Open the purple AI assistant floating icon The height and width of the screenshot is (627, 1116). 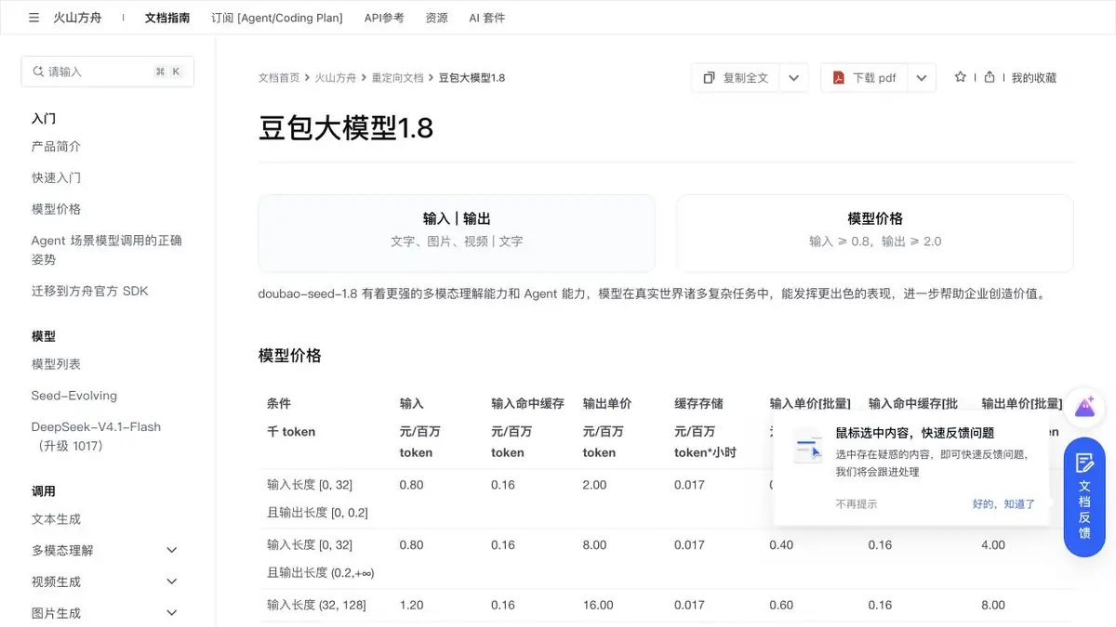[1084, 407]
